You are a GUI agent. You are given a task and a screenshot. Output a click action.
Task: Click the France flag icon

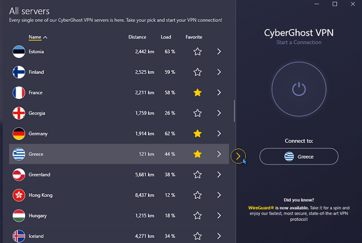19,92
